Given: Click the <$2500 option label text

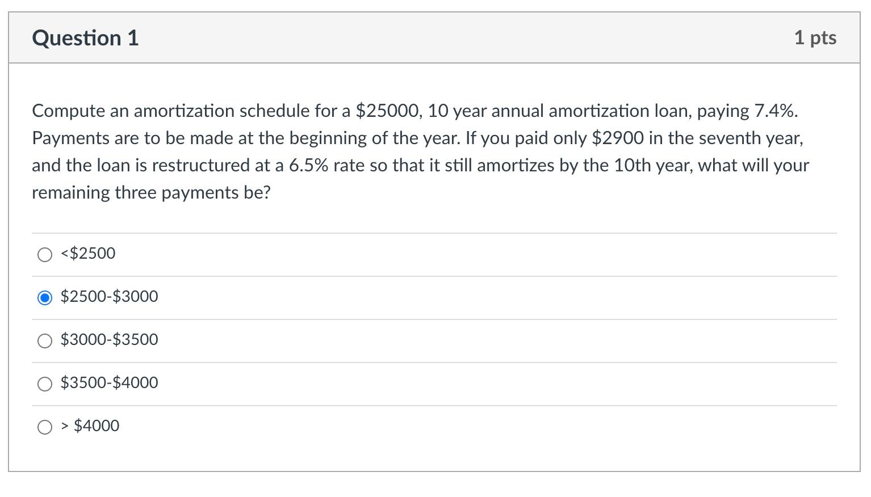Looking at the screenshot, I should [x=87, y=254].
